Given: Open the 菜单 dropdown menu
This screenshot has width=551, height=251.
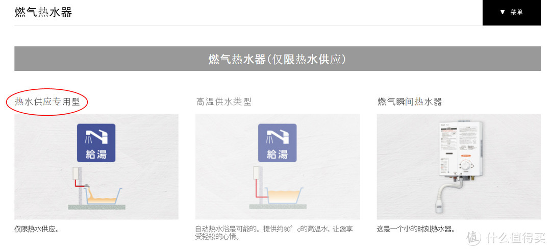Looking at the screenshot, I should pos(511,12).
